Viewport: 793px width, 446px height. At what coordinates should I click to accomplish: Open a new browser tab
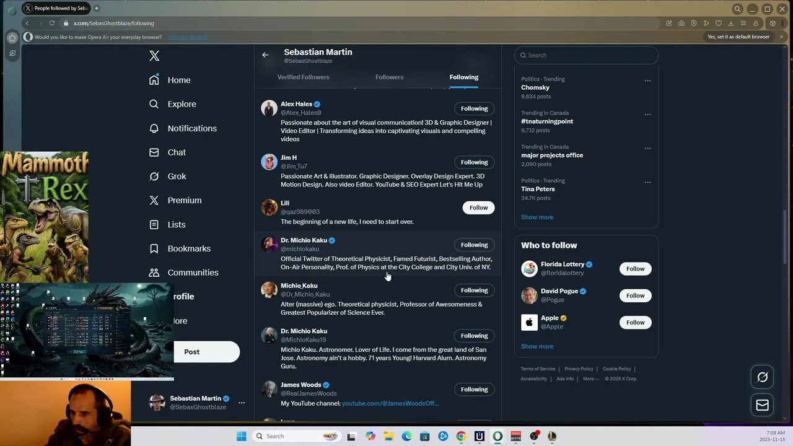[x=97, y=8]
